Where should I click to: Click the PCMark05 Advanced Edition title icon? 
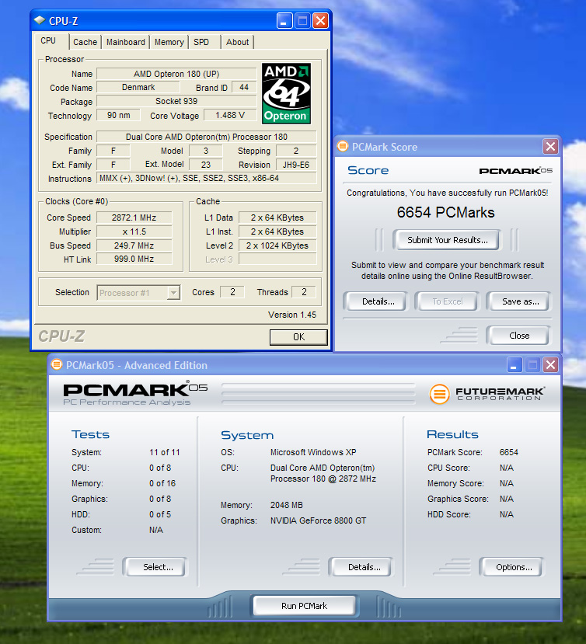point(57,364)
